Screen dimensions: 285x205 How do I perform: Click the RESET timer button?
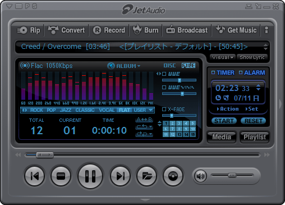(253, 121)
